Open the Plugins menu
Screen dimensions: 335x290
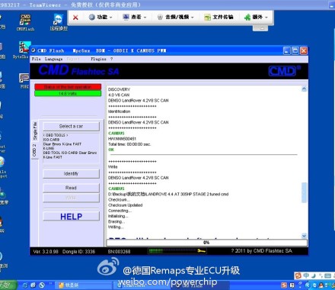(x=98, y=59)
